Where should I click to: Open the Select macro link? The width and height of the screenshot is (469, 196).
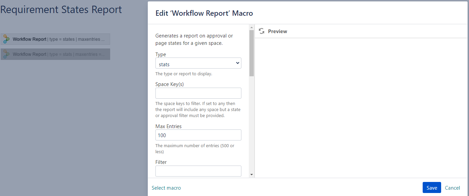pos(166,188)
